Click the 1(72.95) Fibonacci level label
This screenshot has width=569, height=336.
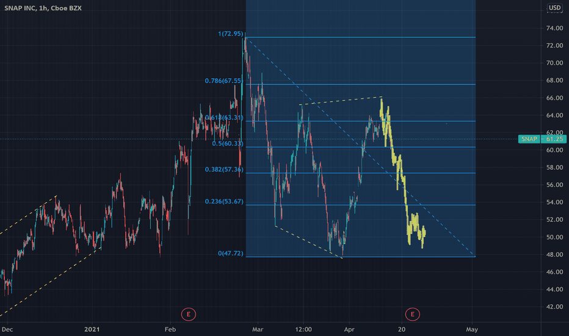(230, 34)
